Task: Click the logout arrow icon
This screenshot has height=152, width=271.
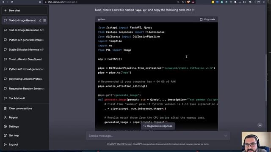Action: pyautogui.click(x=5, y=144)
